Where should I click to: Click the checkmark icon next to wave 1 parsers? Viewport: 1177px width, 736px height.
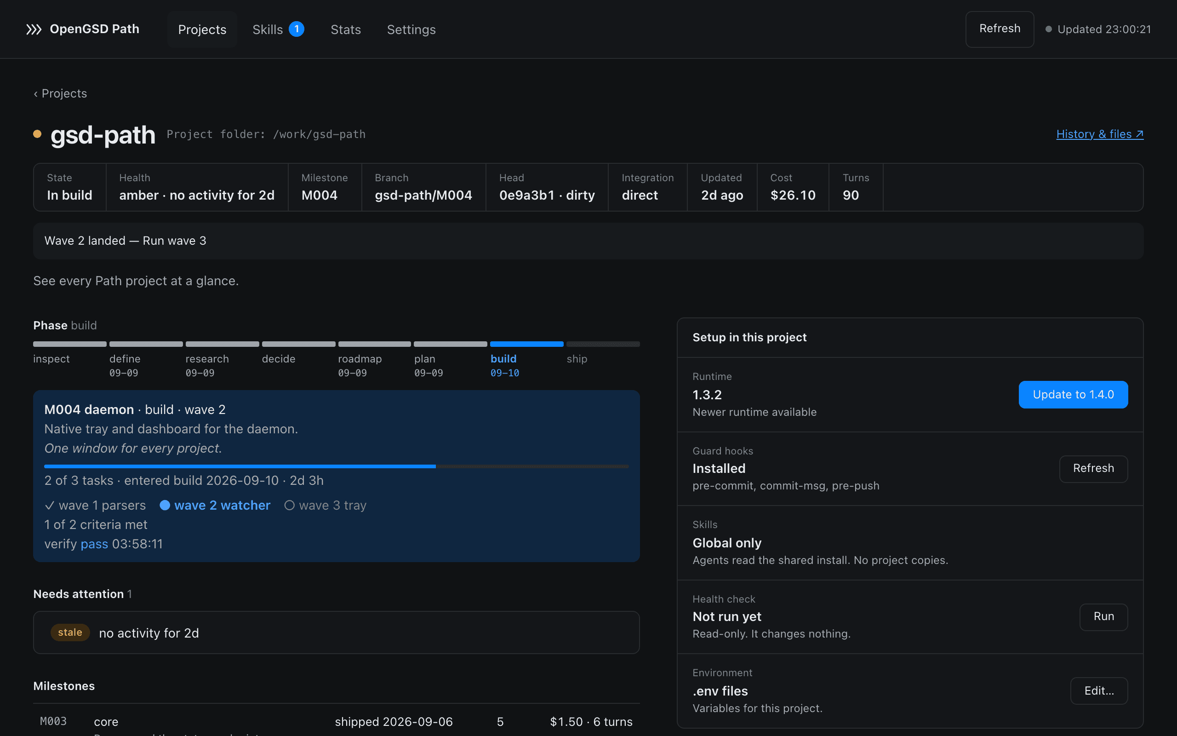(x=49, y=505)
